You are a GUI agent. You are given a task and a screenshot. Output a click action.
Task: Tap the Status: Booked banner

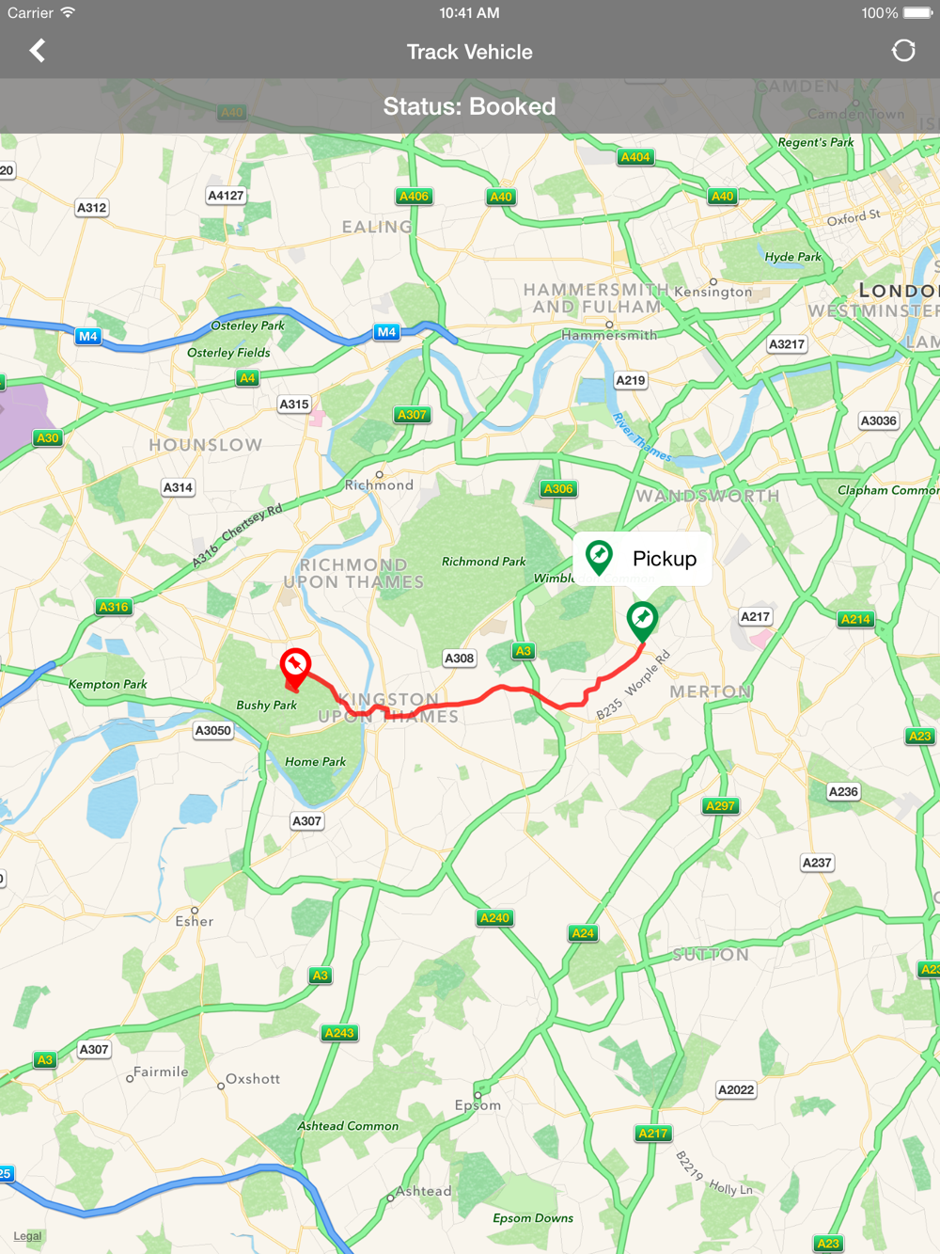[x=470, y=106]
